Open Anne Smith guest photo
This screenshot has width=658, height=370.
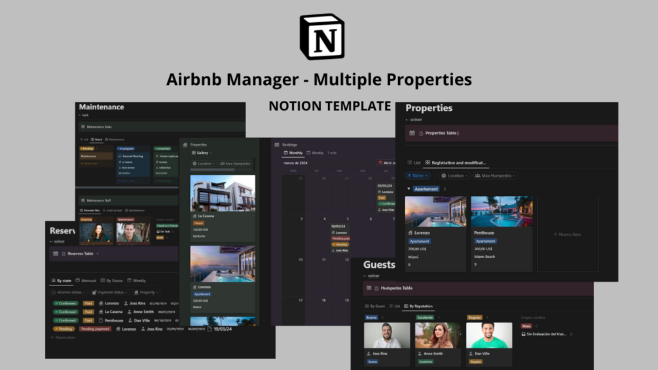438,335
